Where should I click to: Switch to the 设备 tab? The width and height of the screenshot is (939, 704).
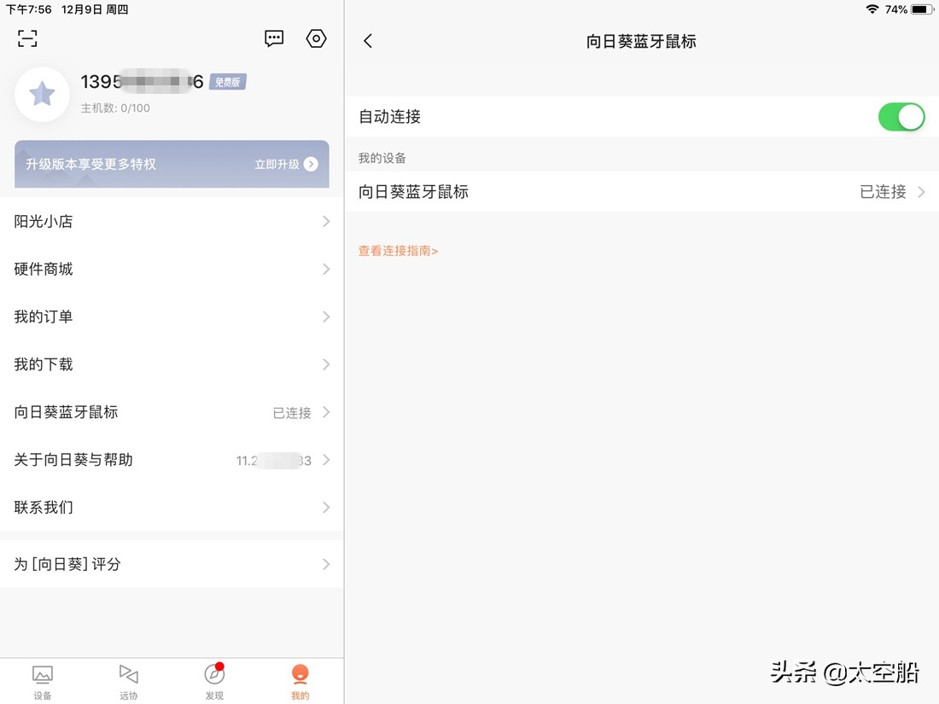(x=43, y=681)
